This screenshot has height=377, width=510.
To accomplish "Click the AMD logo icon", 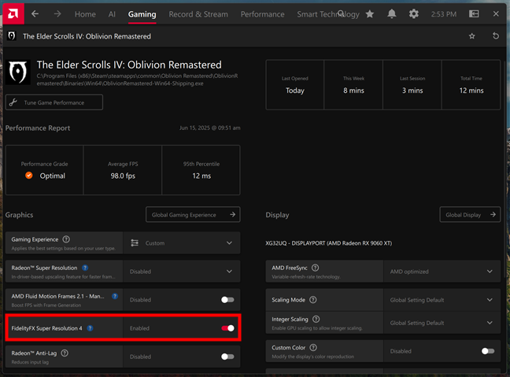I will (13, 13).
